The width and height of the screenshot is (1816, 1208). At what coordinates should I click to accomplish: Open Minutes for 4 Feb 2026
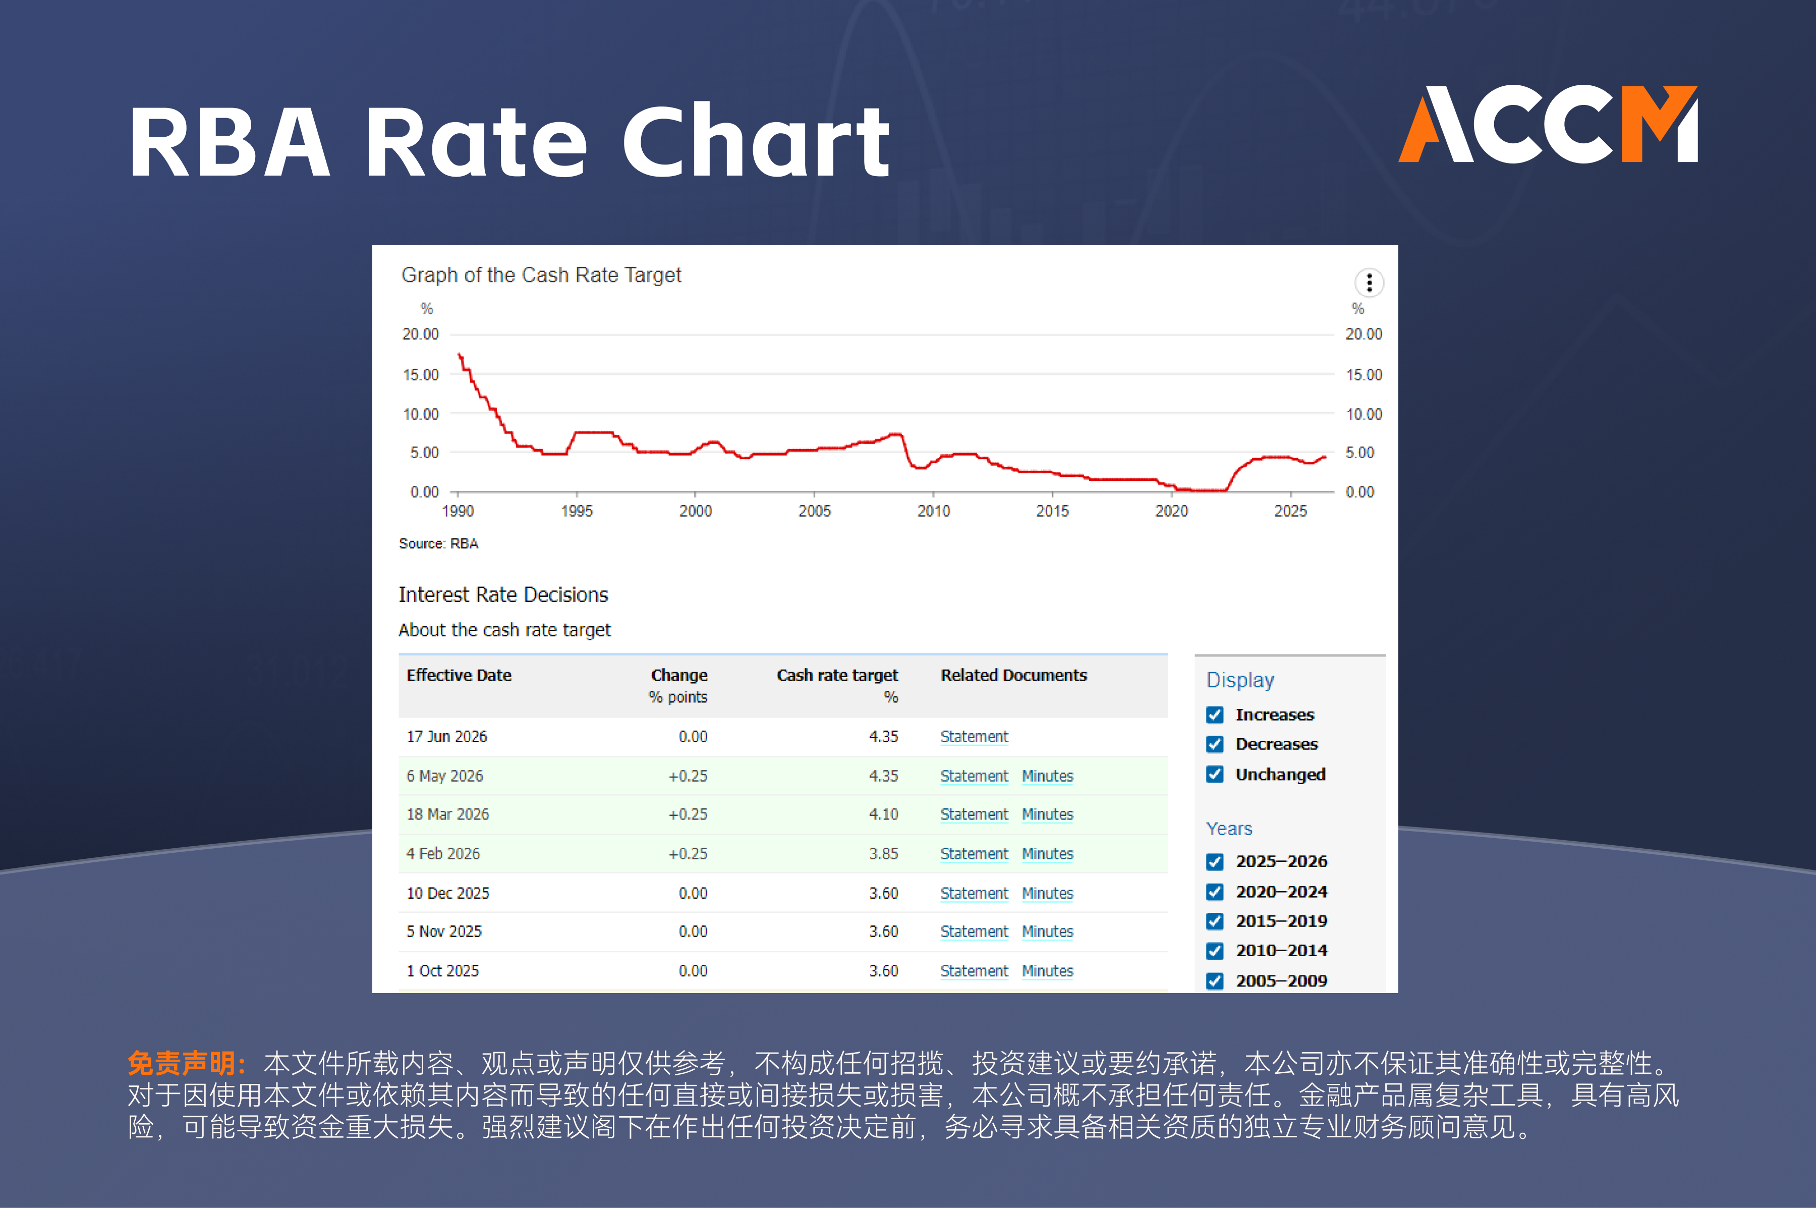(1047, 854)
